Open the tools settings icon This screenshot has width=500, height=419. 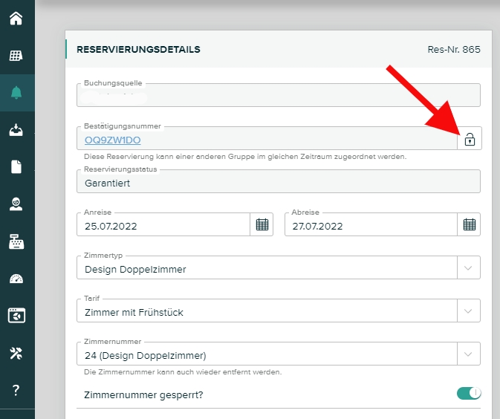coord(16,353)
